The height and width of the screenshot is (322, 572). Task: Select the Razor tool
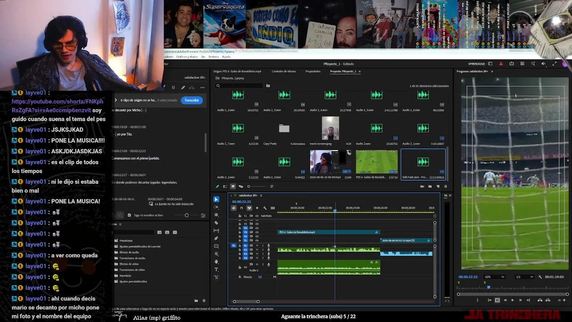(x=216, y=223)
